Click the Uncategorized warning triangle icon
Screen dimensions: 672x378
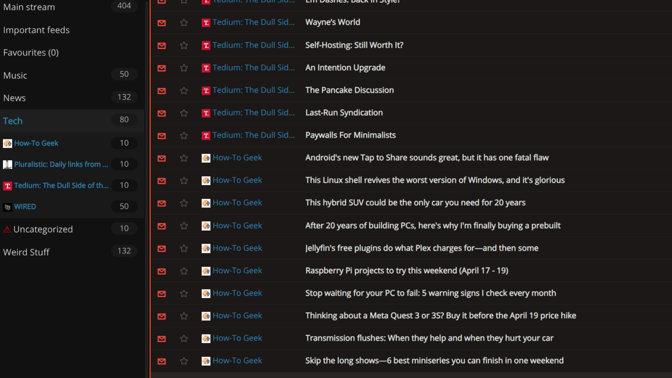coord(7,229)
